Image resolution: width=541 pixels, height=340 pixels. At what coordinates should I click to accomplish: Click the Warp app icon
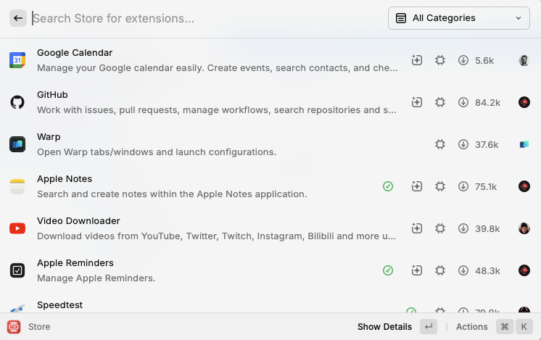17,144
